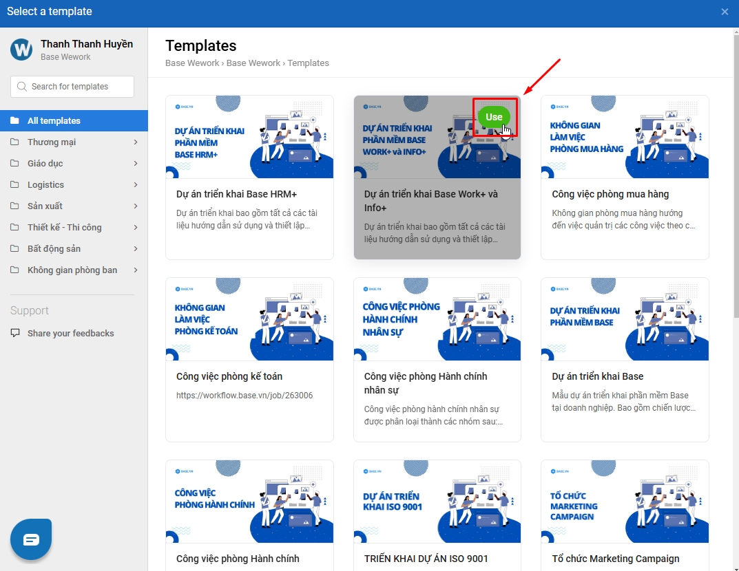Click the Dự án triển khai Base Work+ title
Screen dimensions: 739x571
tap(430, 200)
